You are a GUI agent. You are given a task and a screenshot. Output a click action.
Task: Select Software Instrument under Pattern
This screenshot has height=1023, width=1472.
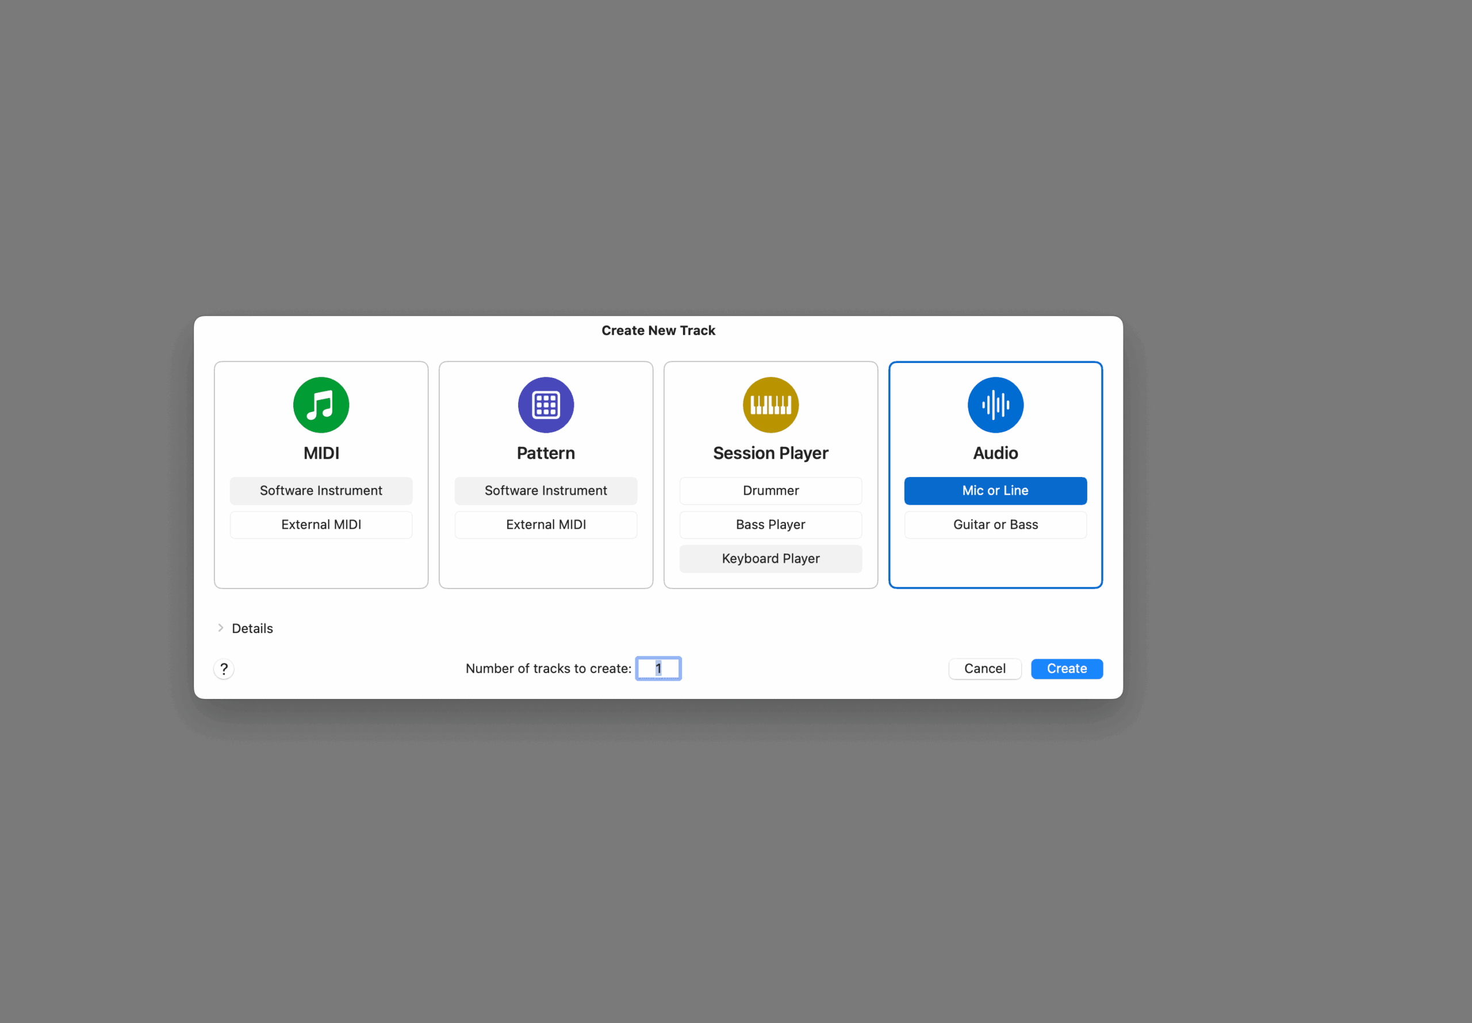click(546, 490)
